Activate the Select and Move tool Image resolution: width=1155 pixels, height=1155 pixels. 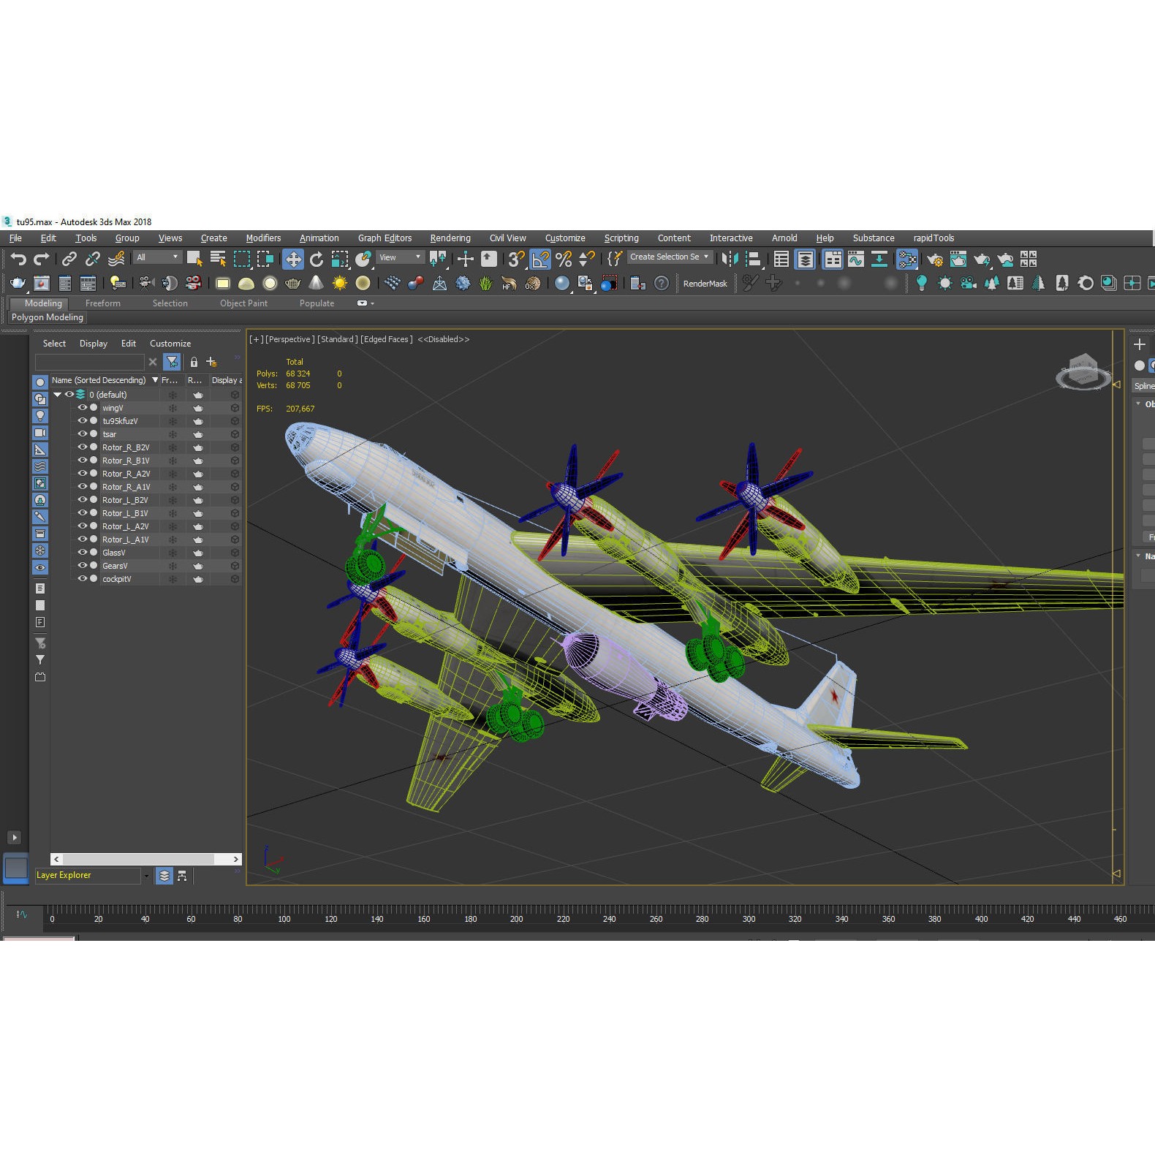(x=293, y=259)
